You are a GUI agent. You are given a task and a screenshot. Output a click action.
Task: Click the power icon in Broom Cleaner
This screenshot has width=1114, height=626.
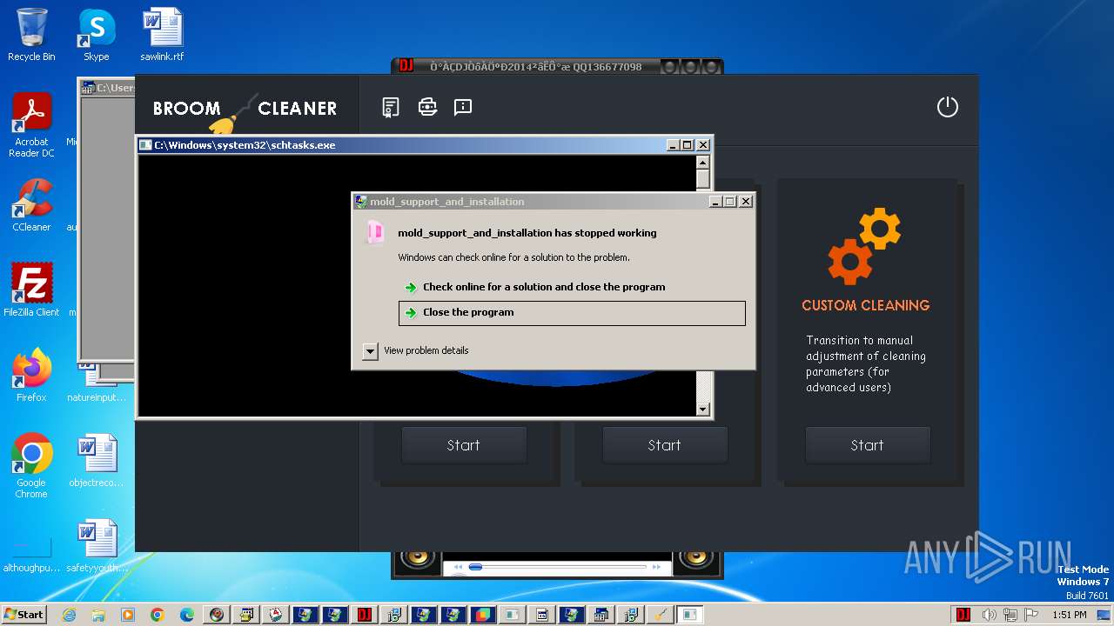pos(947,107)
